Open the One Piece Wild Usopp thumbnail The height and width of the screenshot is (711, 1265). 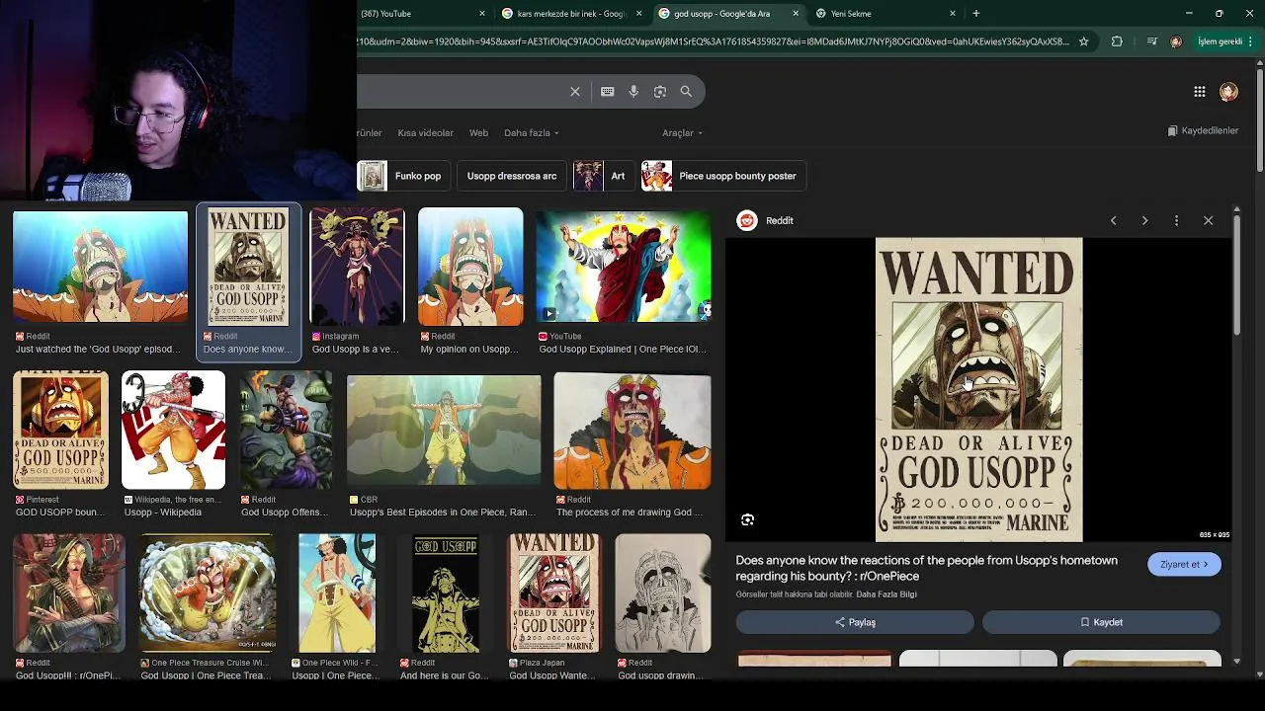337,593
